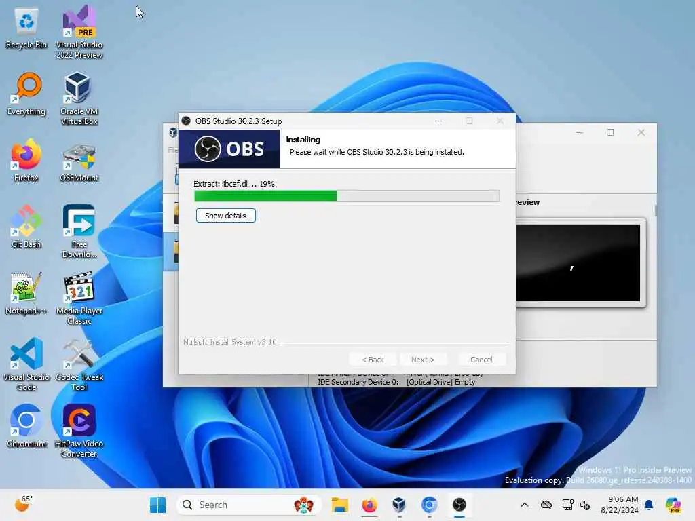Select the Chromium desktop icon
695x521 pixels.
point(26,426)
